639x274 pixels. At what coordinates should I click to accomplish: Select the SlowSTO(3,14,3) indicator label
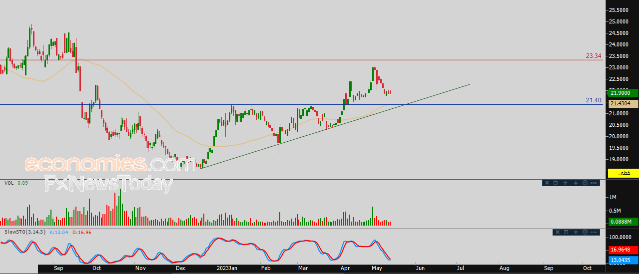[25, 232]
